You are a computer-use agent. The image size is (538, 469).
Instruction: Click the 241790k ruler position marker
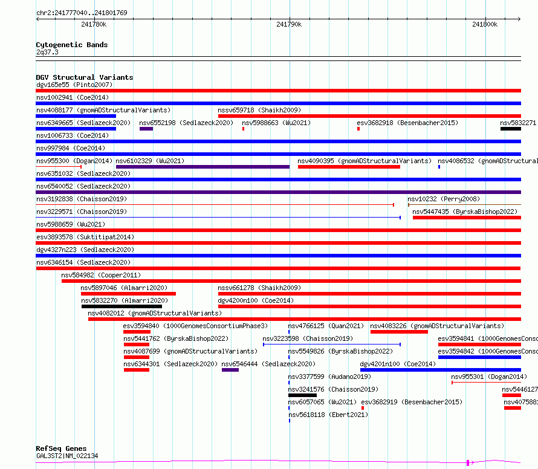pos(289,24)
